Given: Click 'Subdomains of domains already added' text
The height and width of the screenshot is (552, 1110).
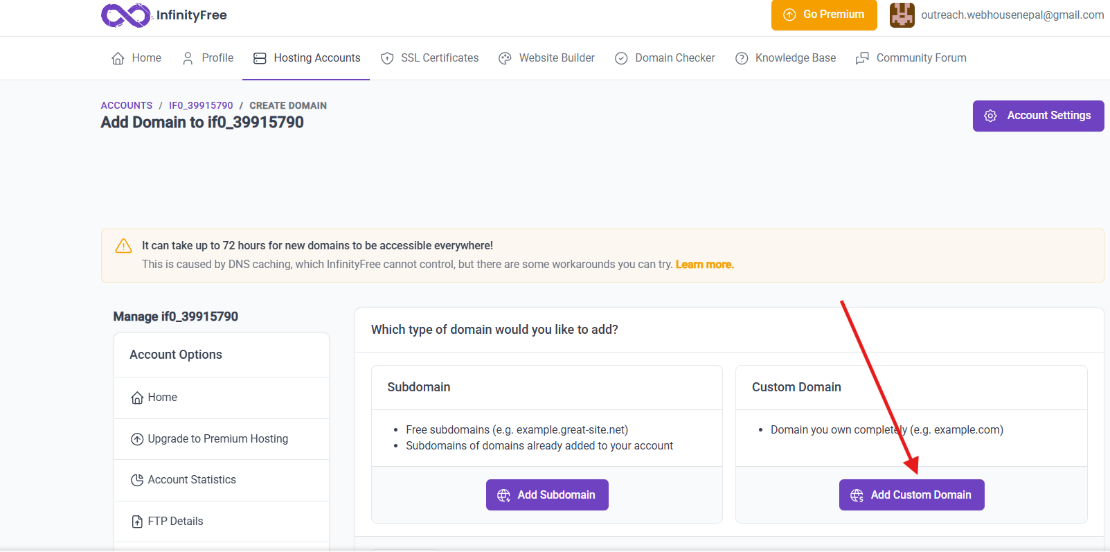Looking at the screenshot, I should (x=539, y=446).
